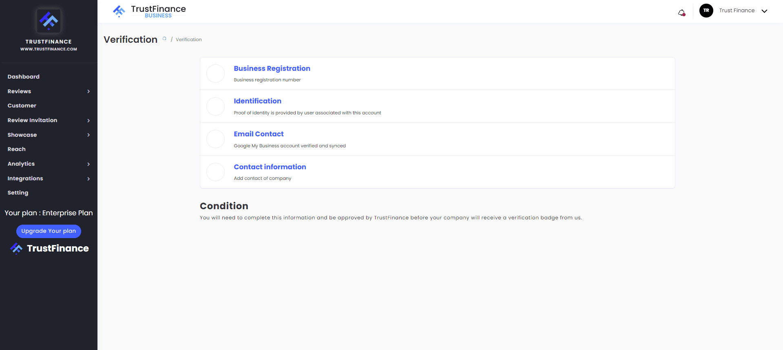The height and width of the screenshot is (350, 783).
Task: Click the Email Contact status circle
Action: pos(215,139)
